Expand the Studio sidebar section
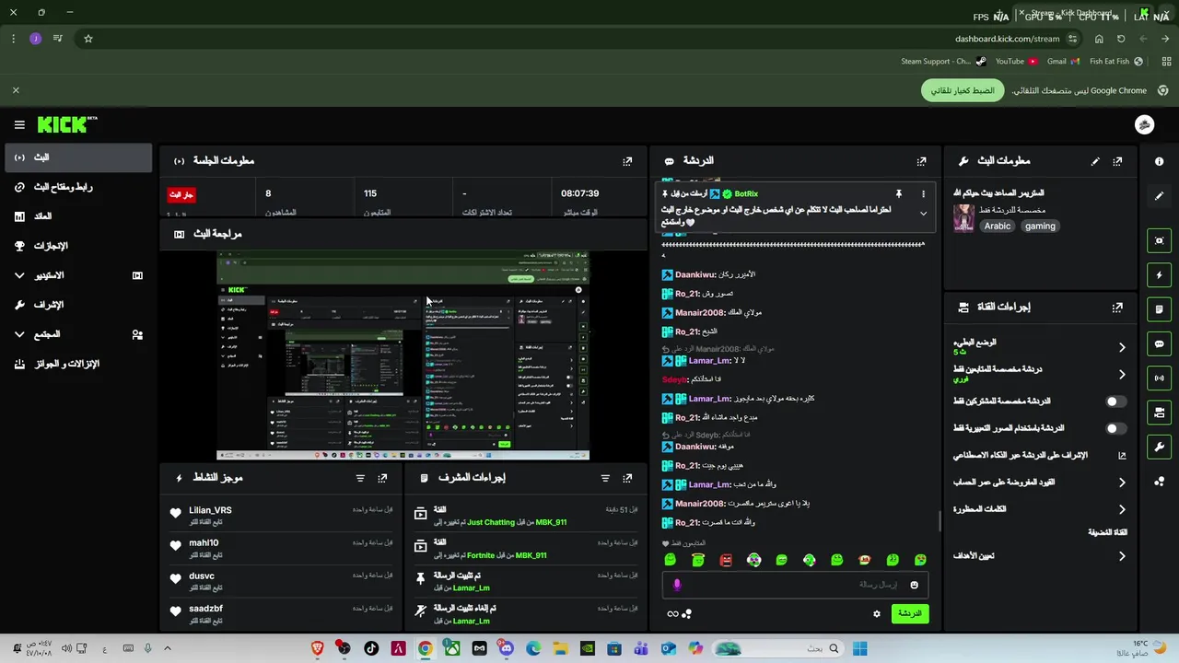This screenshot has width=1179, height=663. 78,275
